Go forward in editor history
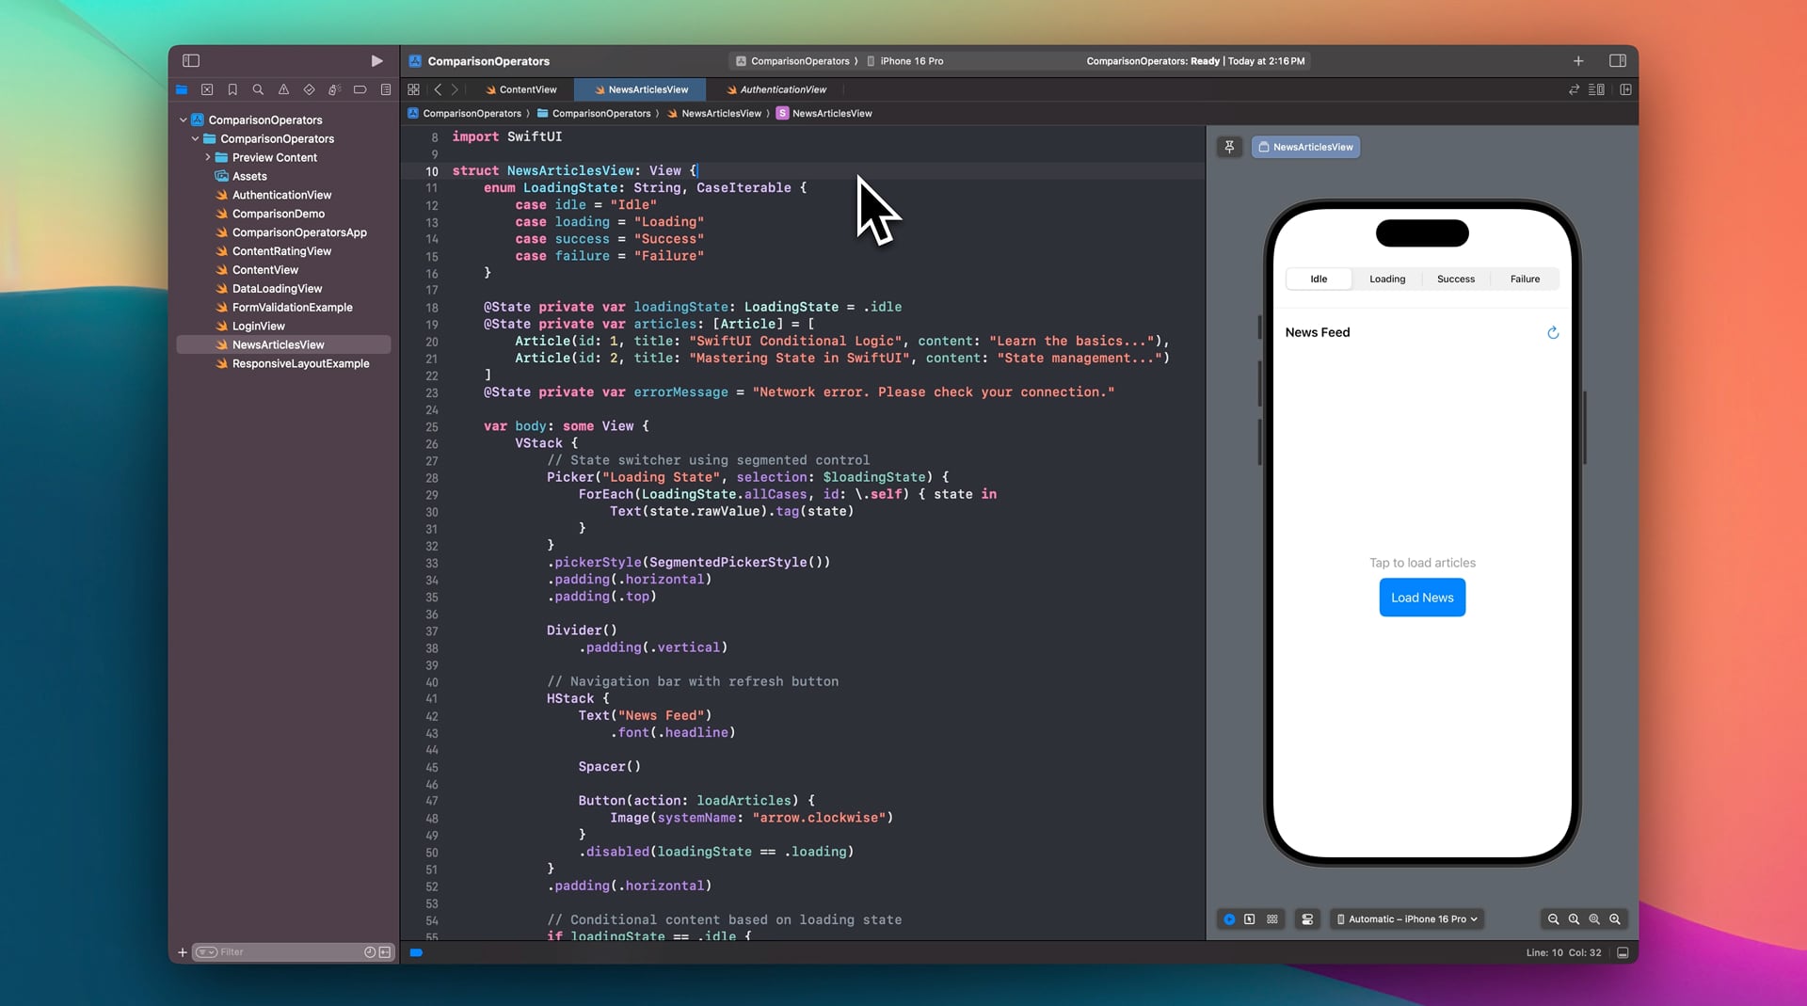This screenshot has width=1807, height=1006. (455, 89)
